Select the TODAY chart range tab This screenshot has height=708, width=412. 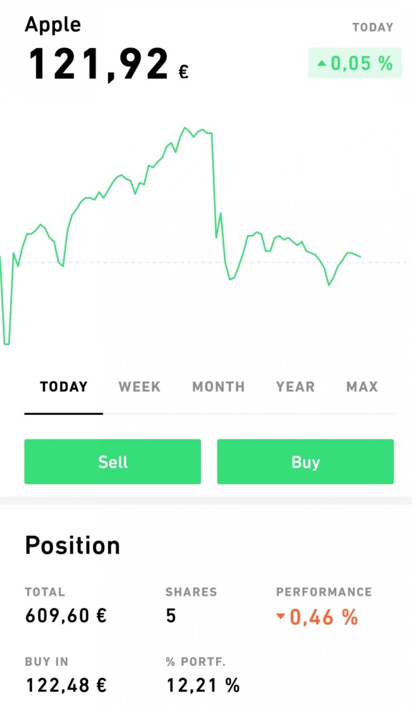[x=64, y=387]
